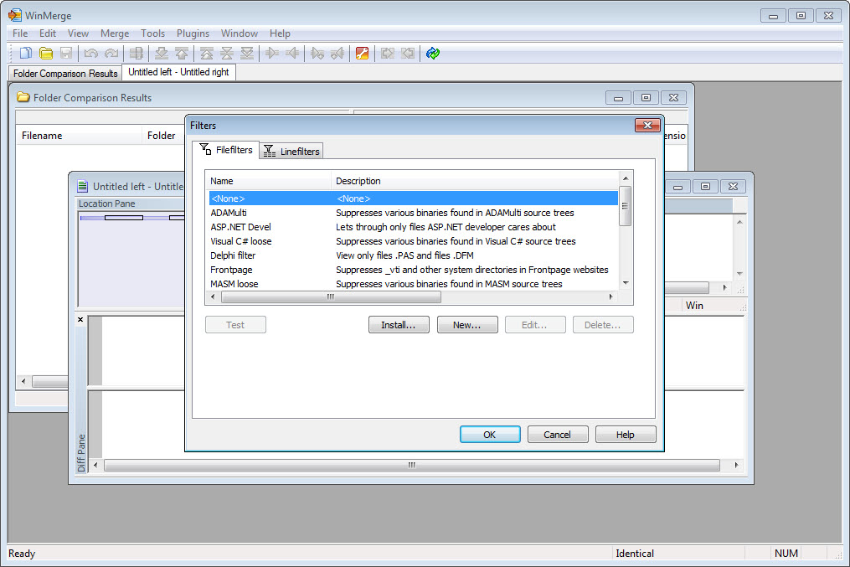Click the Filename column header

80,136
